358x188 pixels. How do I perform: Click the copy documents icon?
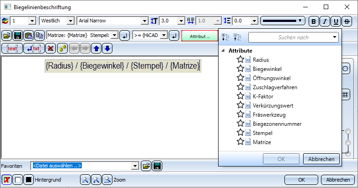coord(39,36)
